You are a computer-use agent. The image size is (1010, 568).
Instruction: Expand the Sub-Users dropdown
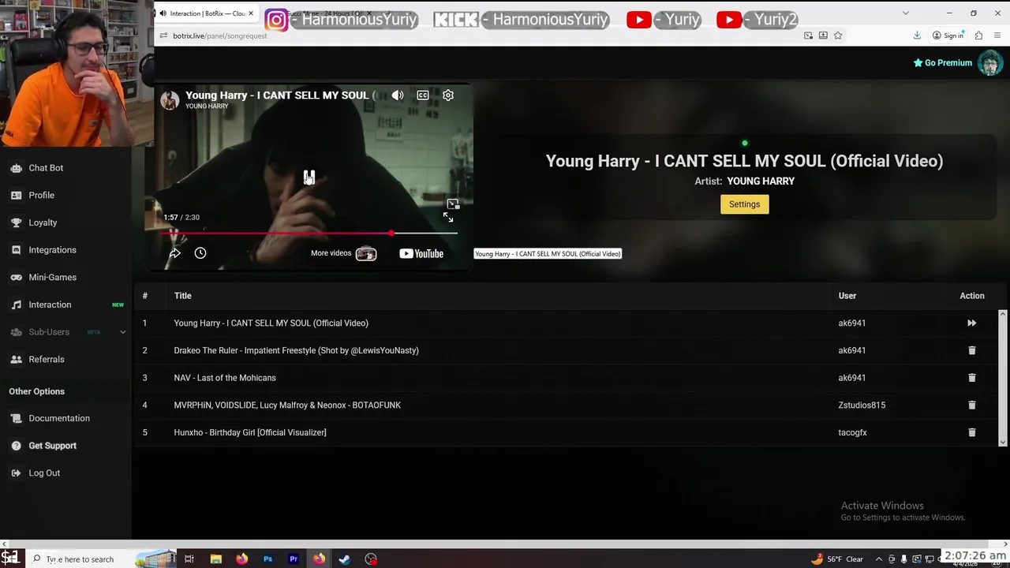click(122, 332)
